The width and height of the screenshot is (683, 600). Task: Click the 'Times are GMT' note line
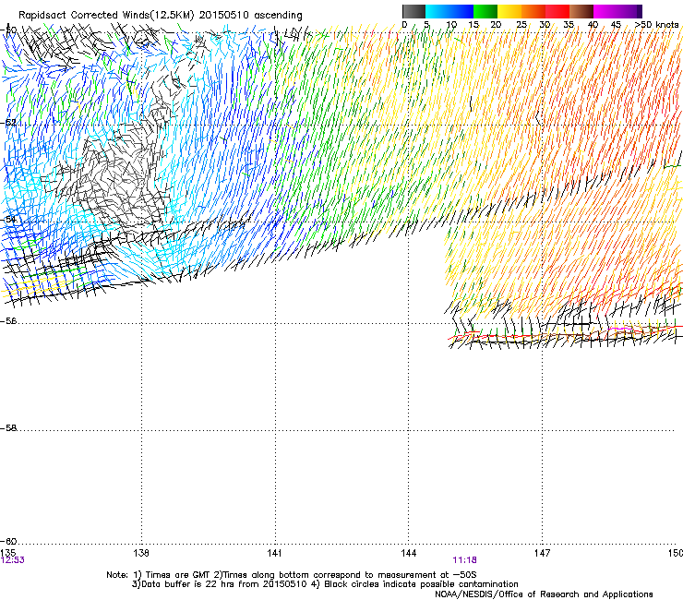(x=292, y=575)
